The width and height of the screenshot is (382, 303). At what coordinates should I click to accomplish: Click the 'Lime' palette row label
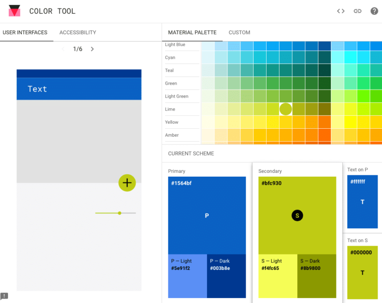click(x=170, y=109)
